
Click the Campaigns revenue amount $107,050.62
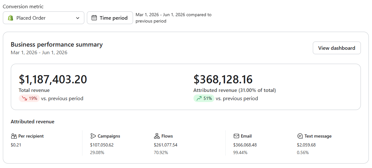pyautogui.click(x=102, y=145)
